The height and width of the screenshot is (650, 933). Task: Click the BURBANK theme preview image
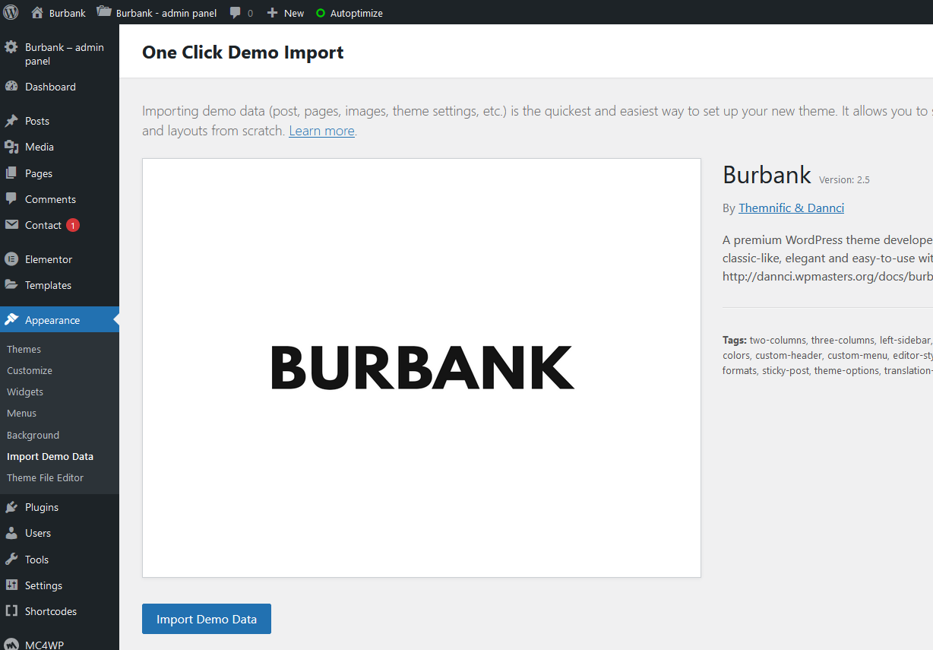422,368
